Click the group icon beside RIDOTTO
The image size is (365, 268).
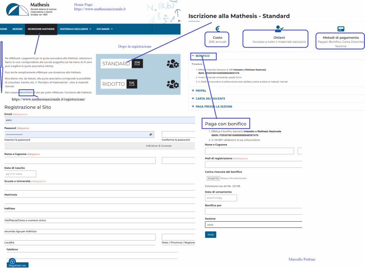(x=173, y=84)
